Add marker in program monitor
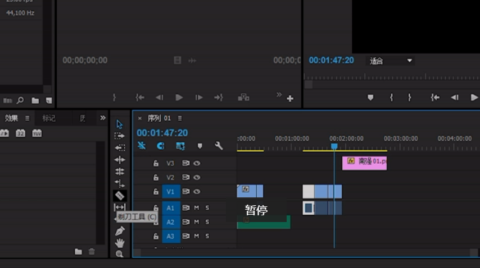Viewport: 480px width, 268px height. point(370,98)
